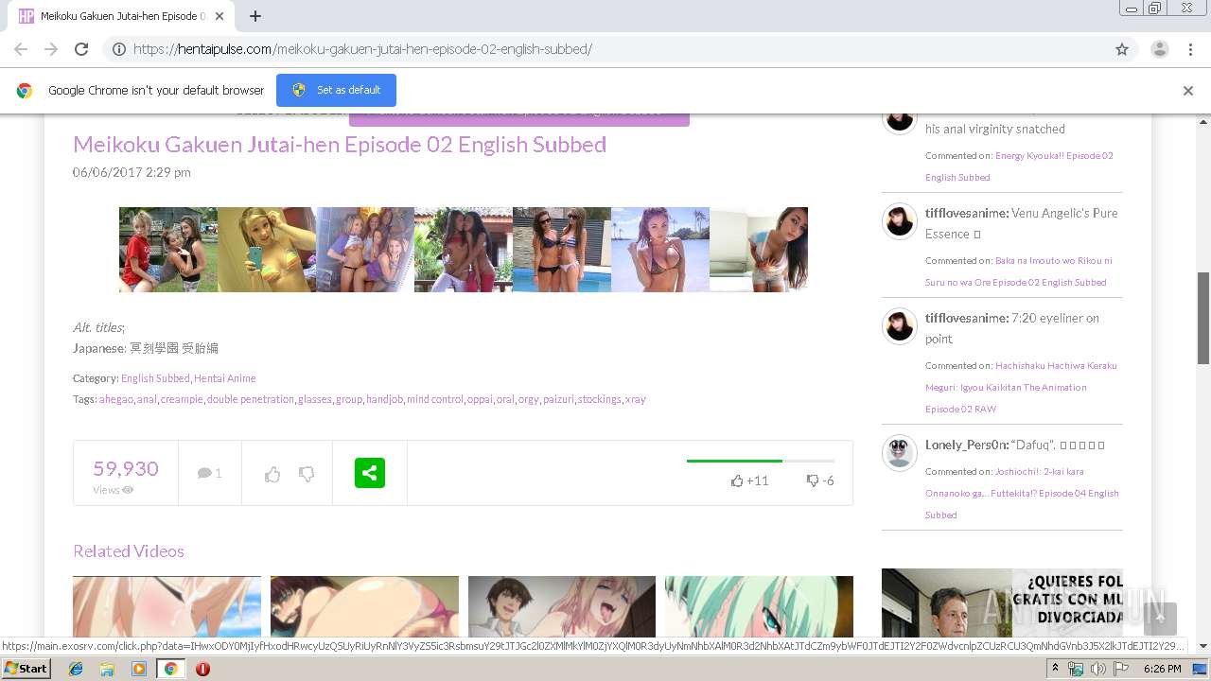Click the browser back arrow
The height and width of the screenshot is (681, 1211).
tap(21, 49)
